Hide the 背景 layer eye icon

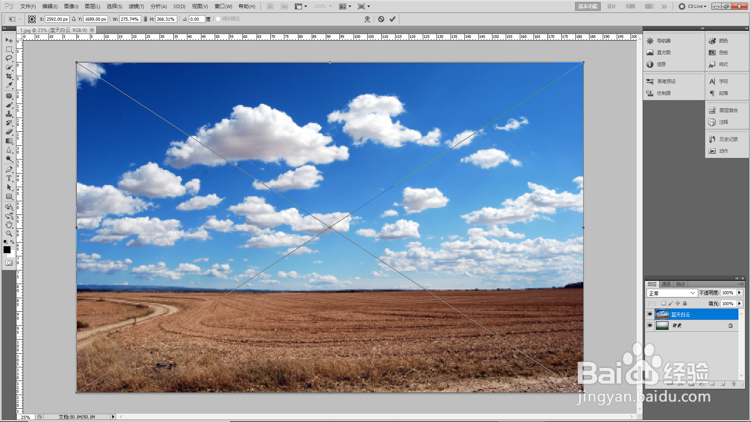tap(650, 325)
